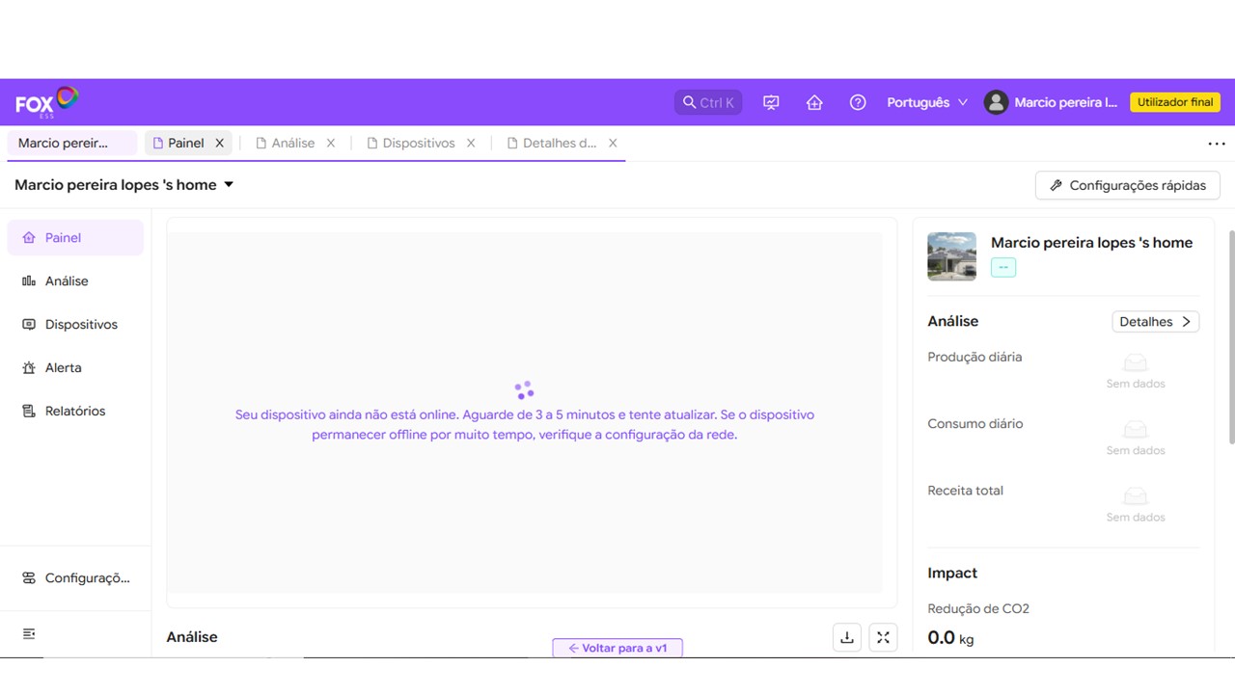Open Alerta in the sidebar
Viewport: 1235px width, 694px height.
point(63,367)
